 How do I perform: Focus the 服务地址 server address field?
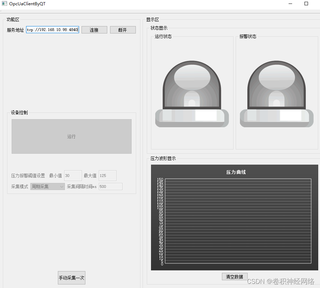point(53,30)
